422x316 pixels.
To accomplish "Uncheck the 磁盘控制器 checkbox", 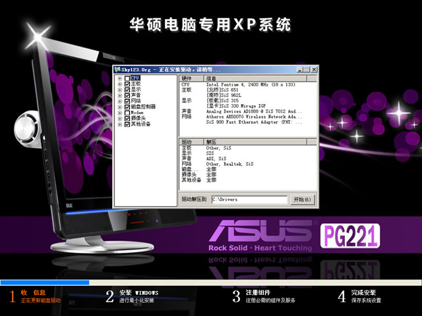I will click(x=127, y=107).
